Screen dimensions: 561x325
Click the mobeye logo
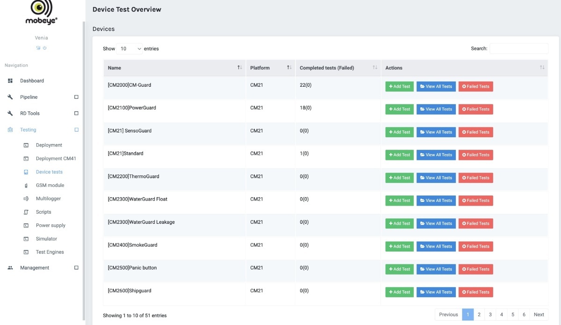pyautogui.click(x=42, y=12)
